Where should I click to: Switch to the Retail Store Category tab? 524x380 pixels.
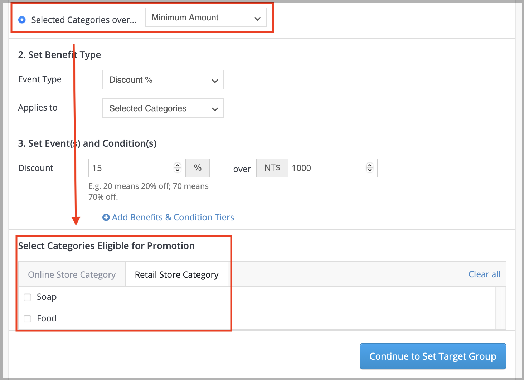(x=177, y=274)
